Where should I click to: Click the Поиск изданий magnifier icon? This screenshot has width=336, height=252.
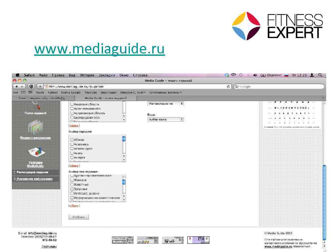[36, 105]
